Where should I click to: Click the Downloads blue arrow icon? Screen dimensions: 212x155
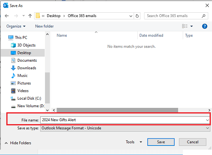pos(13,68)
